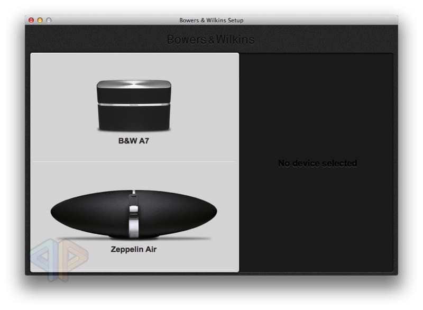Zoom the window using the gray button
Image resolution: width=423 pixels, height=310 pixels.
point(49,20)
